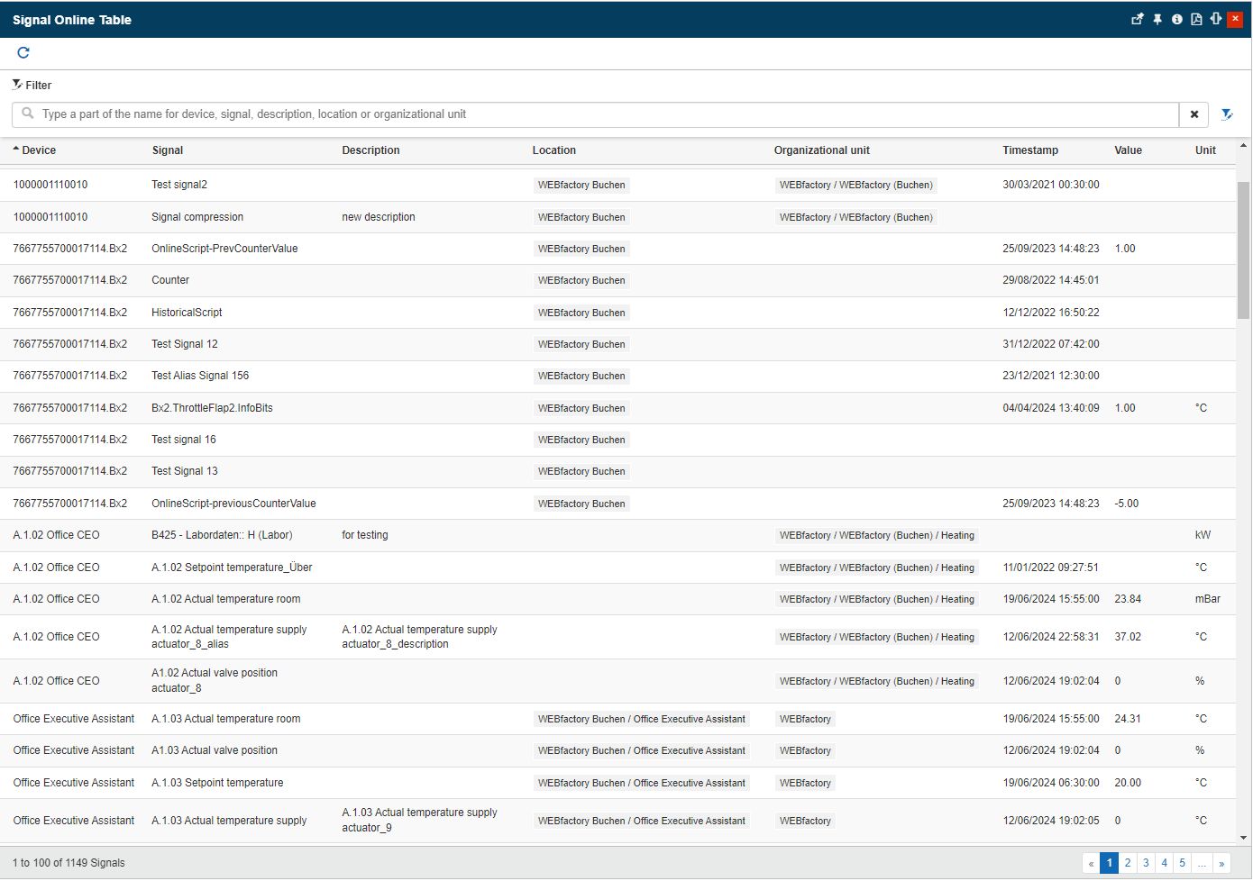Sort by the Signal column header

coord(168,150)
